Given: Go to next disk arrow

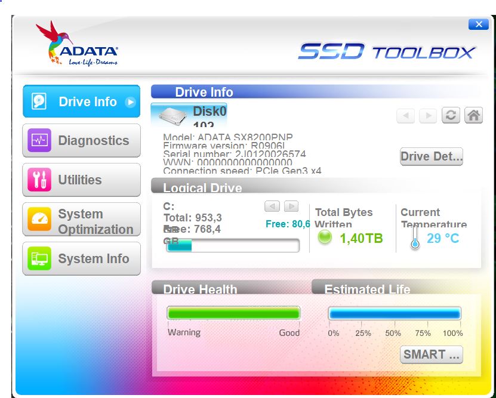Looking at the screenshot, I should click(428, 115).
